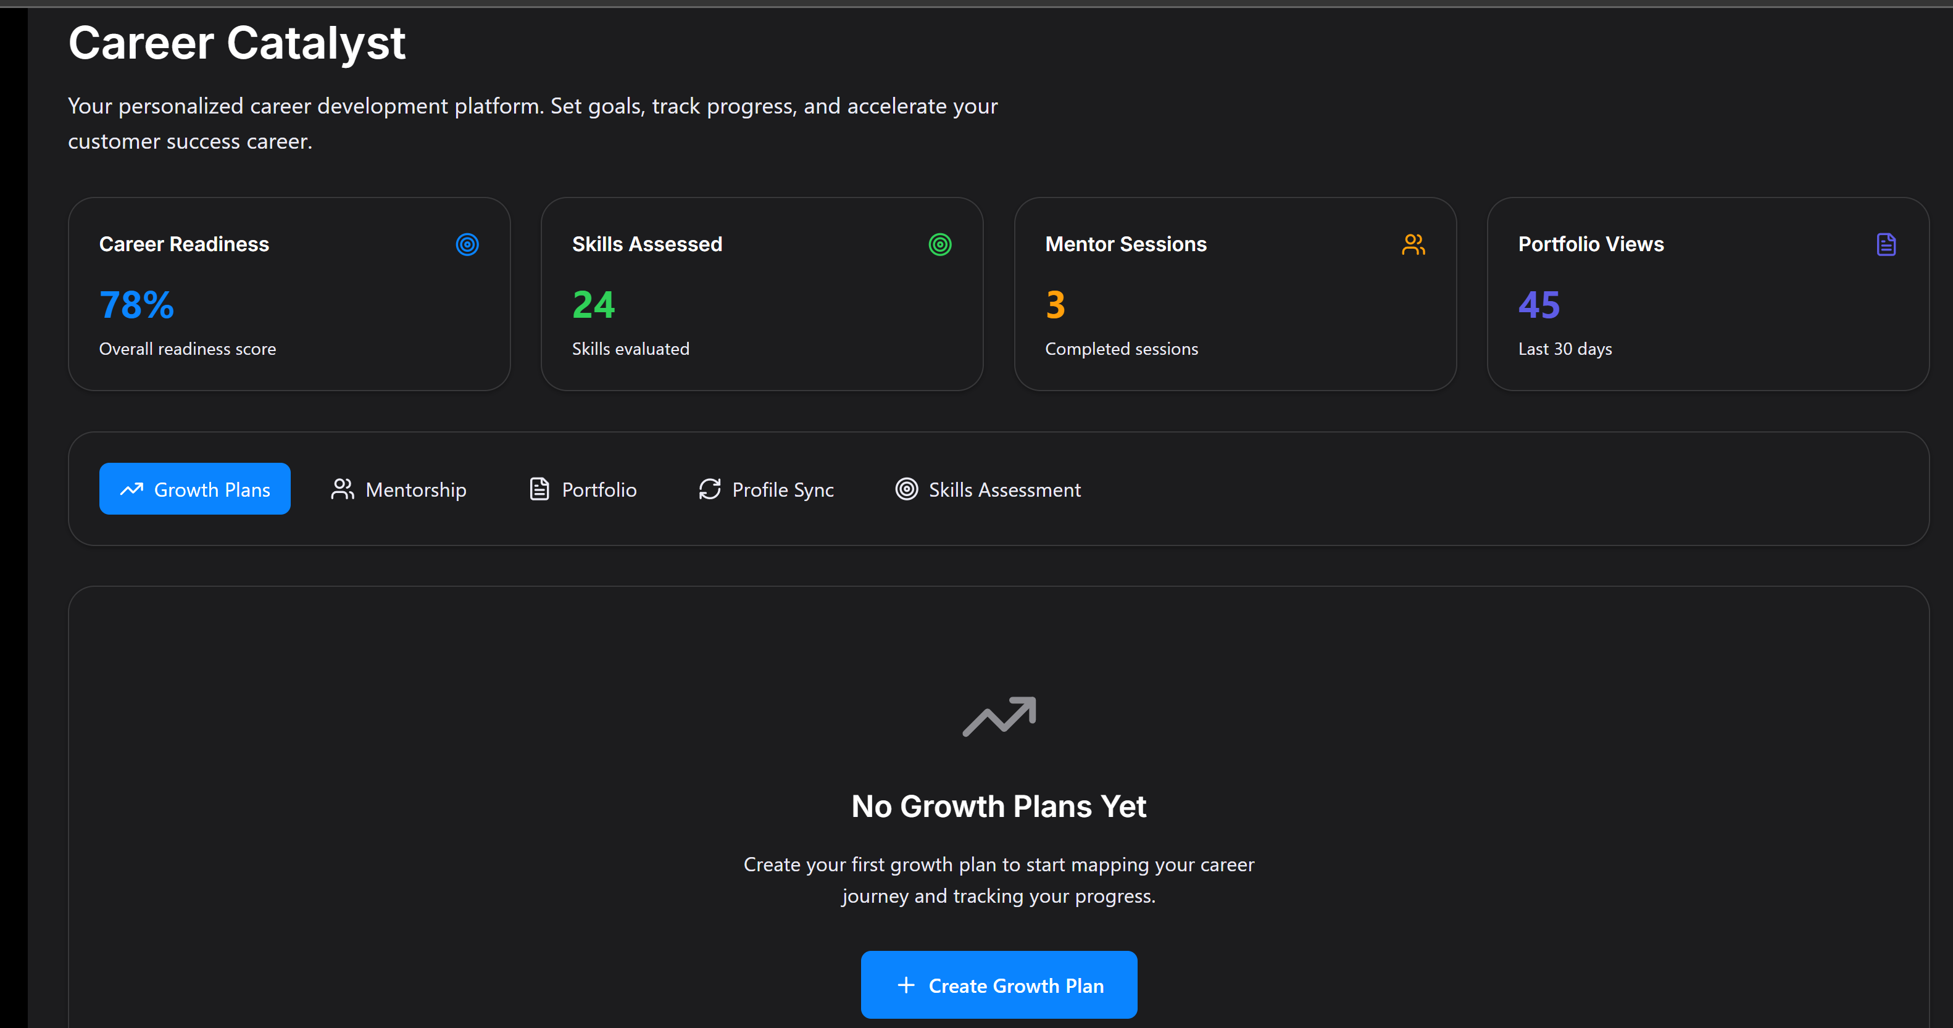The height and width of the screenshot is (1028, 1953).
Task: Click the 24 skills assessed value
Action: click(x=594, y=305)
